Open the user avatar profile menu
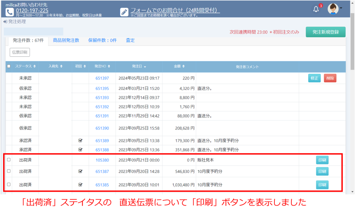 click(x=333, y=9)
